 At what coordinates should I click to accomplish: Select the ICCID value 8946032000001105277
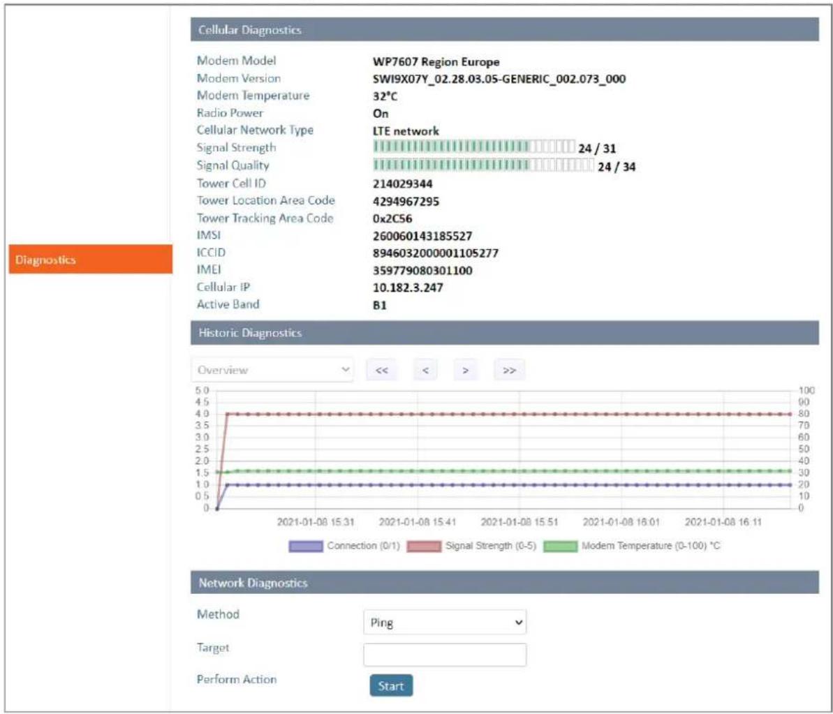click(x=436, y=253)
